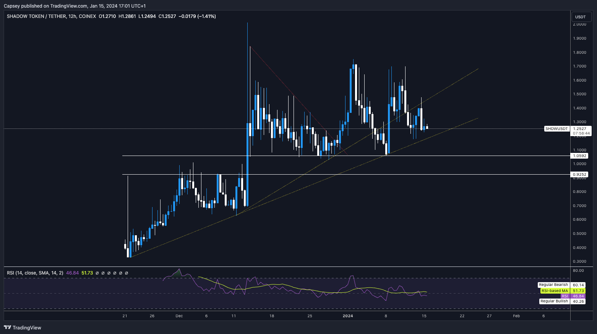This screenshot has height=334, width=597.
Task: Click the close value C1.2527 in header
Action: [x=167, y=16]
